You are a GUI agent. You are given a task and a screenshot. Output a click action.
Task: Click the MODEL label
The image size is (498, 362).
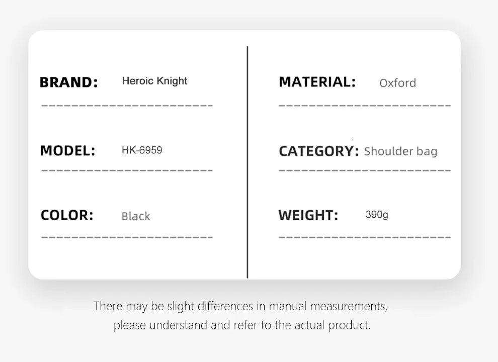point(67,150)
